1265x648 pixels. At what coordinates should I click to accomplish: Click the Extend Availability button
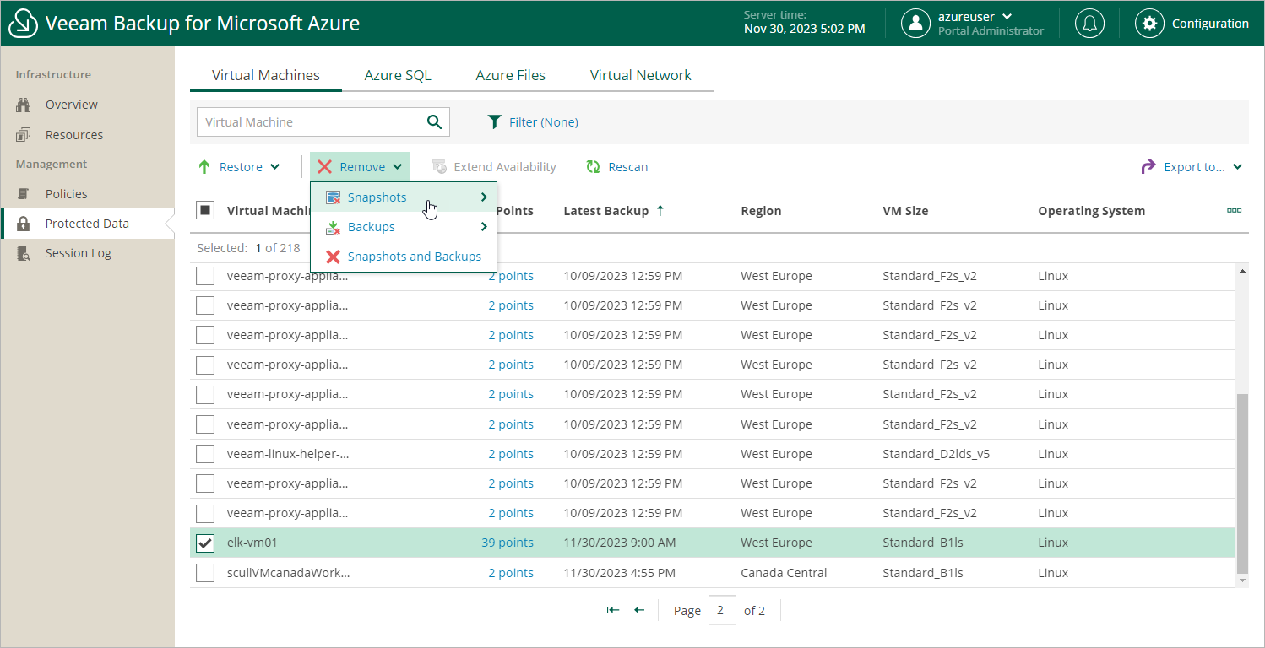pyautogui.click(x=494, y=167)
